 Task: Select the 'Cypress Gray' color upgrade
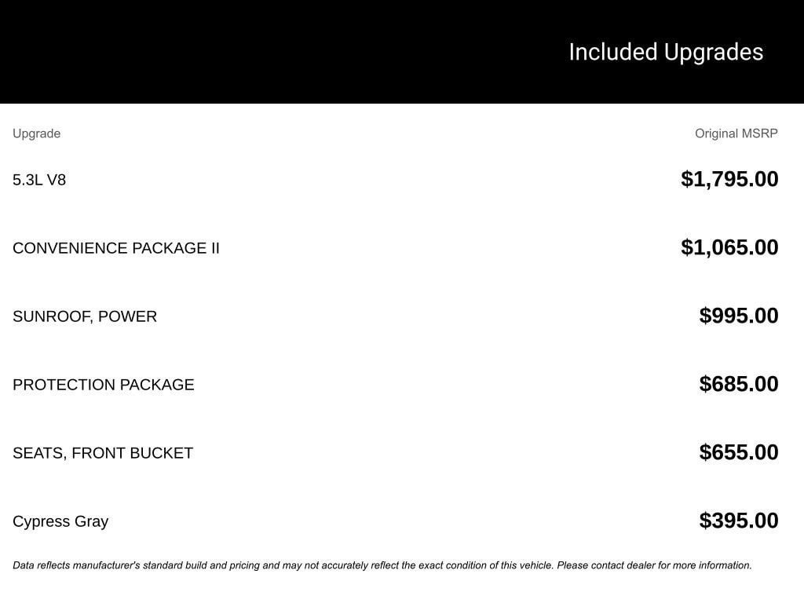click(x=60, y=521)
